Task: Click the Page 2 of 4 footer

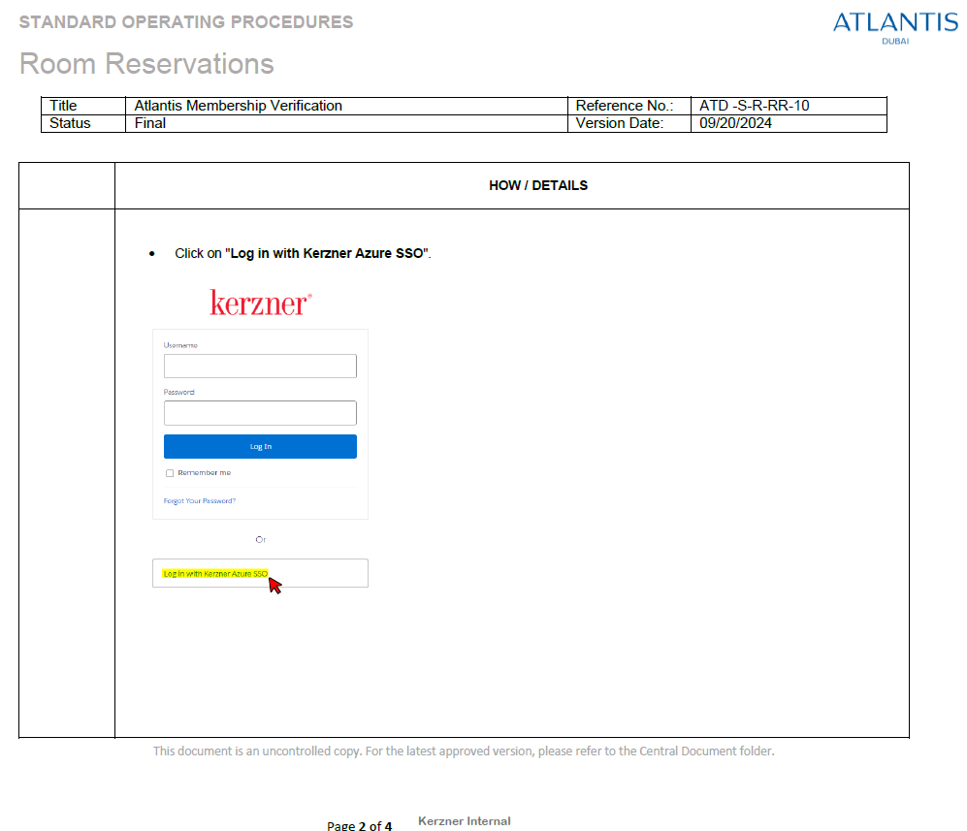Action: tap(360, 825)
